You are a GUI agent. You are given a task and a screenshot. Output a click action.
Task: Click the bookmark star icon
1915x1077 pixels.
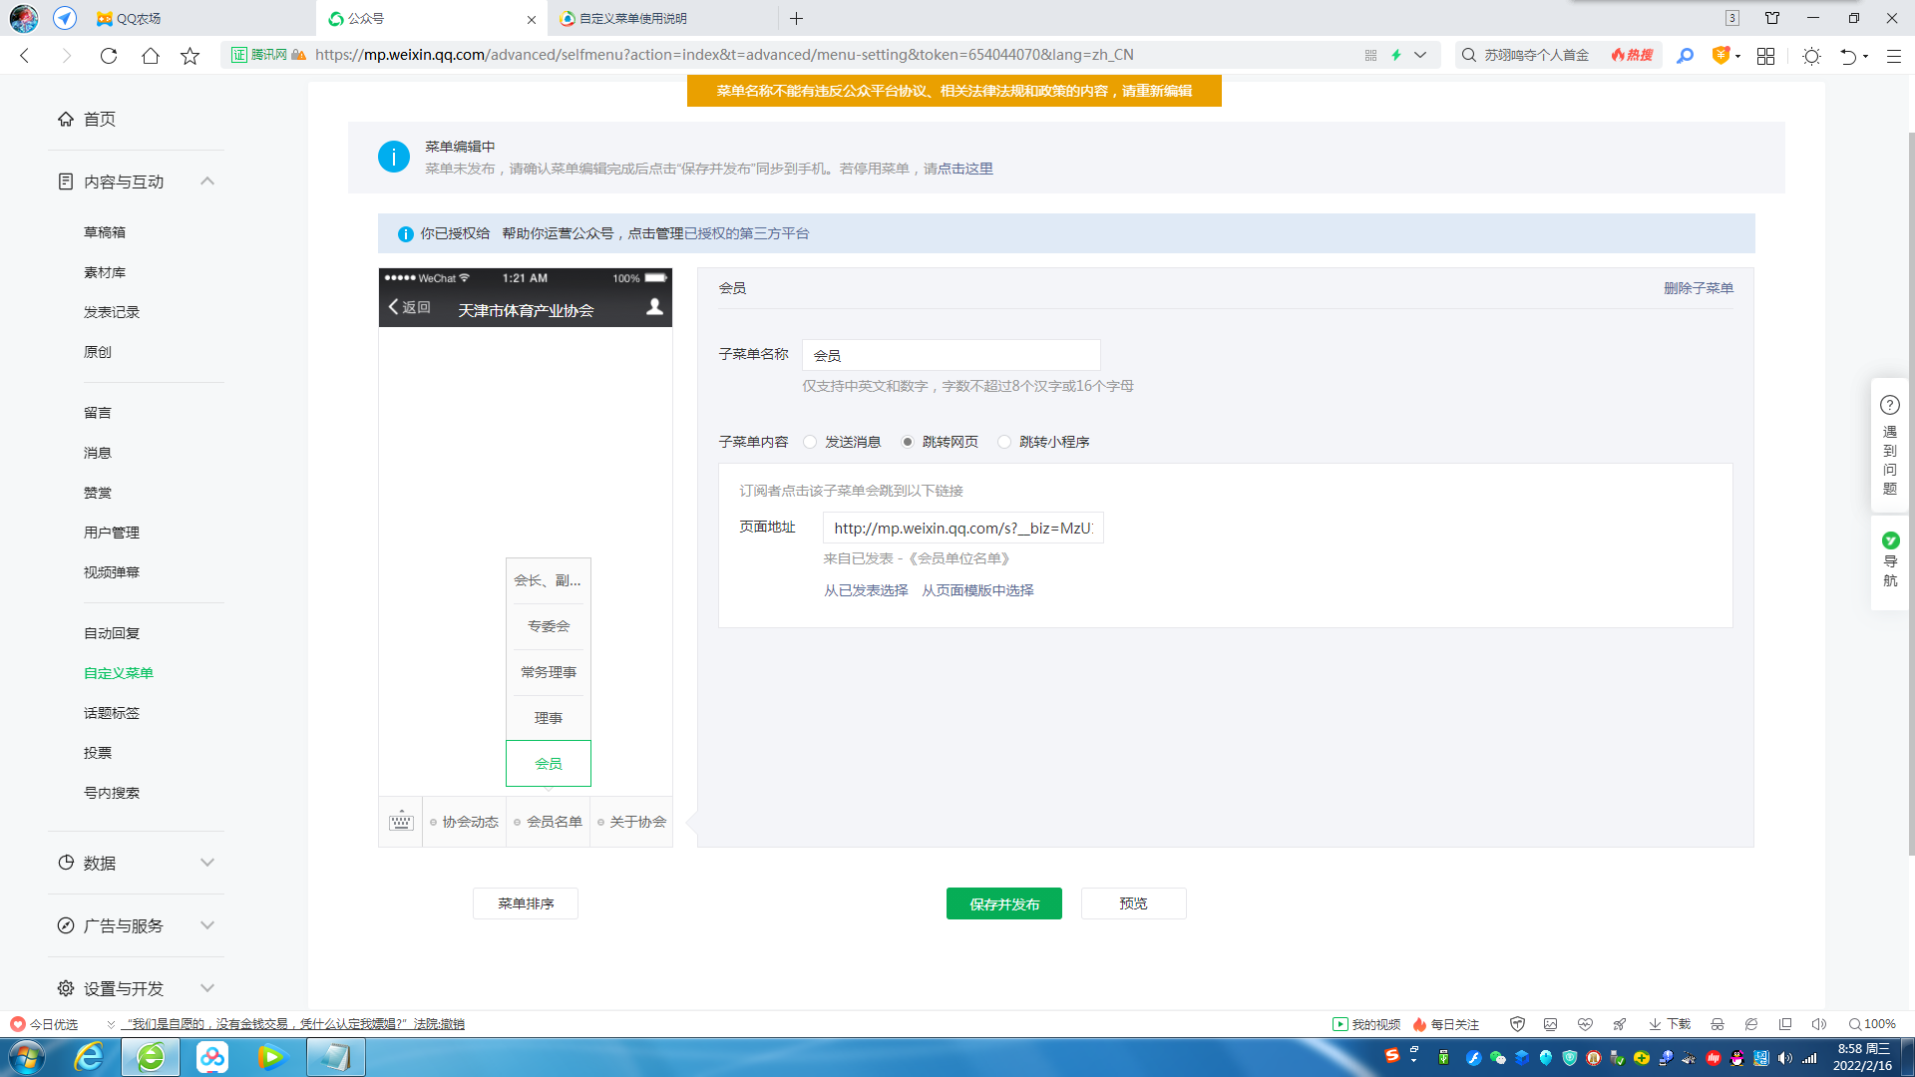[190, 56]
